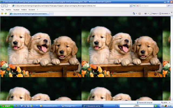
Task: Open the Pagina command bar menu
Action: [x=154, y=13]
